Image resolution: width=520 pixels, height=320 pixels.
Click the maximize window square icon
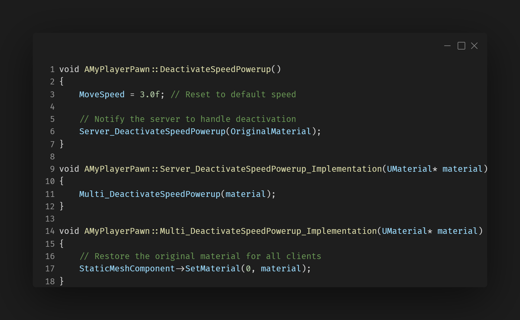tap(461, 46)
